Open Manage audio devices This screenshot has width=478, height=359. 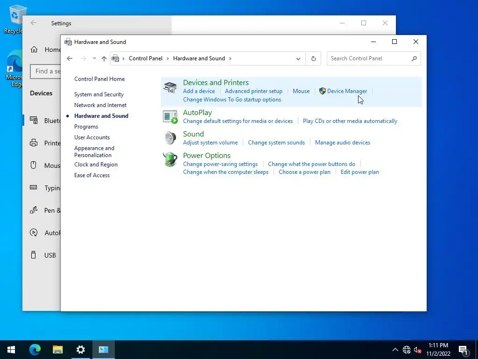coord(342,143)
